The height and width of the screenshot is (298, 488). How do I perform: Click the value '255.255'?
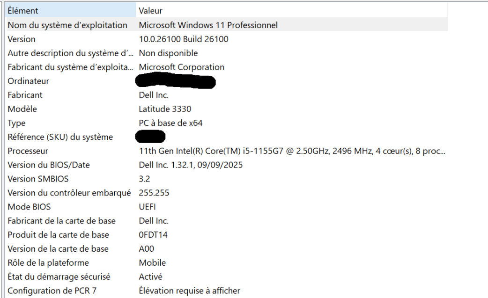click(x=154, y=193)
